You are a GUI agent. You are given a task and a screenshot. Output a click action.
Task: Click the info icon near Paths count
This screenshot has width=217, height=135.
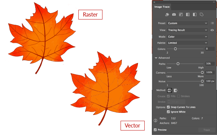coord(156,121)
